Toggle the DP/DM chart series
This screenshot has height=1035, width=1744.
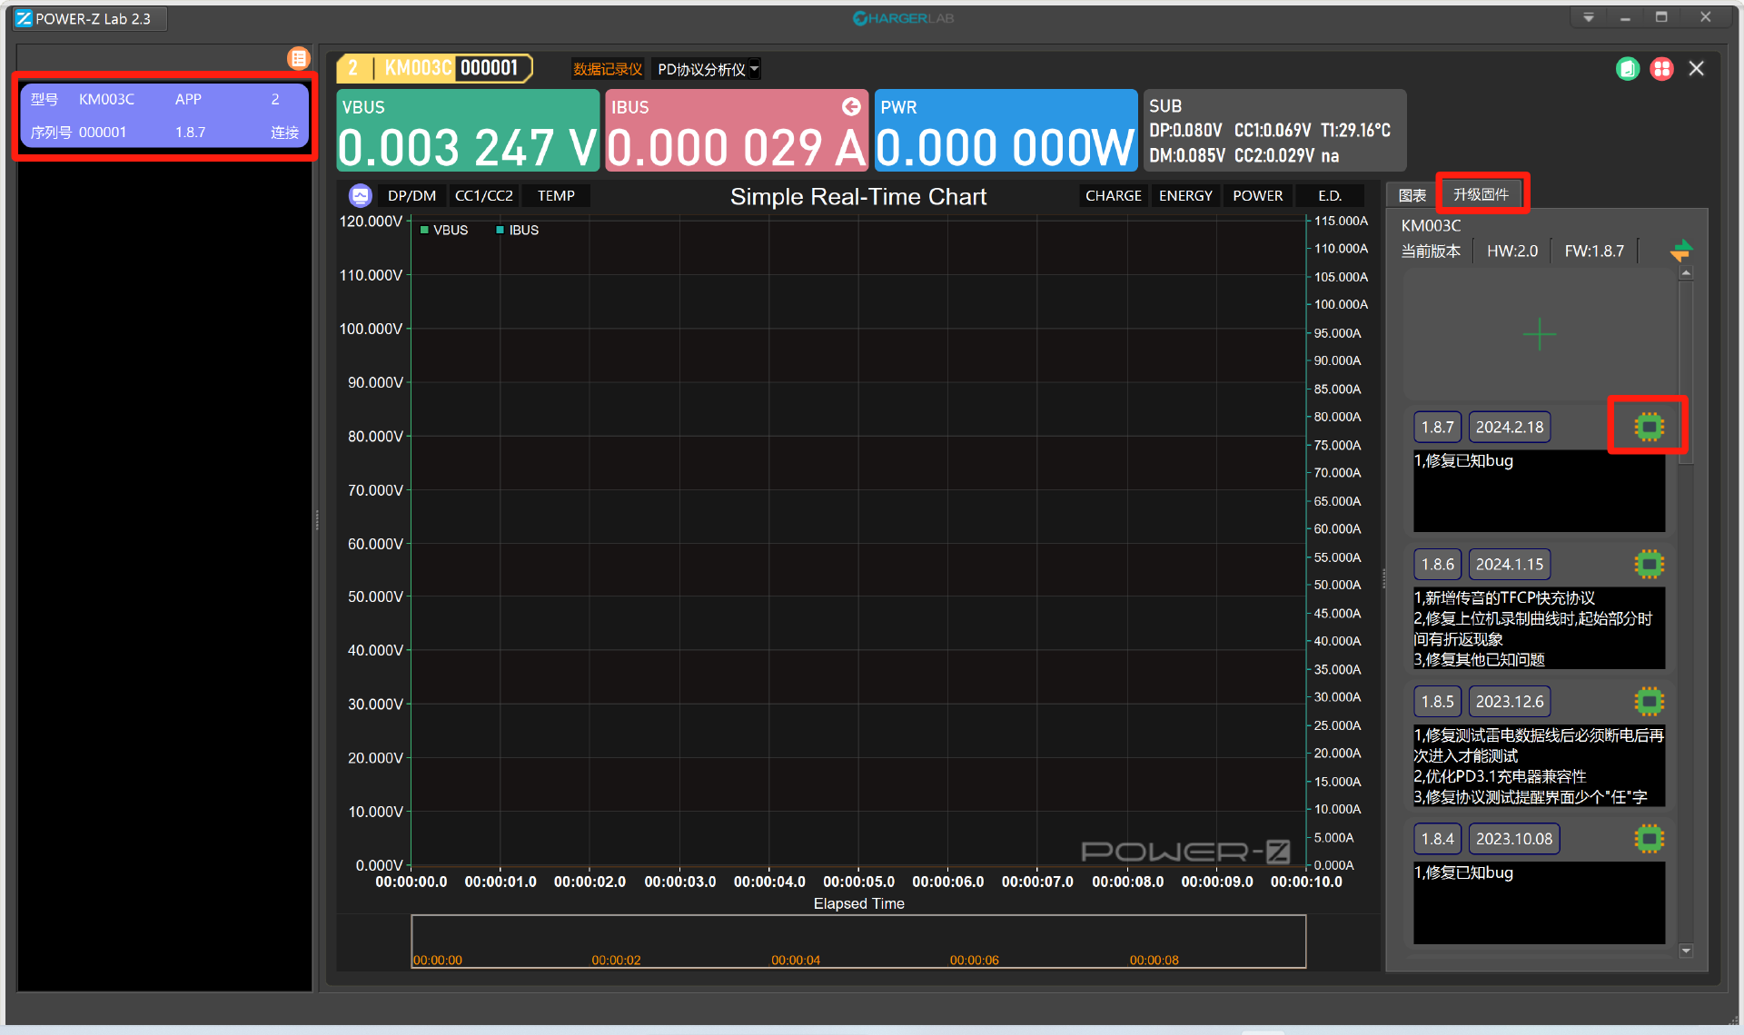tap(411, 196)
